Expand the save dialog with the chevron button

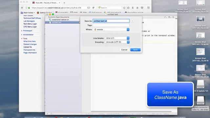[132, 21]
